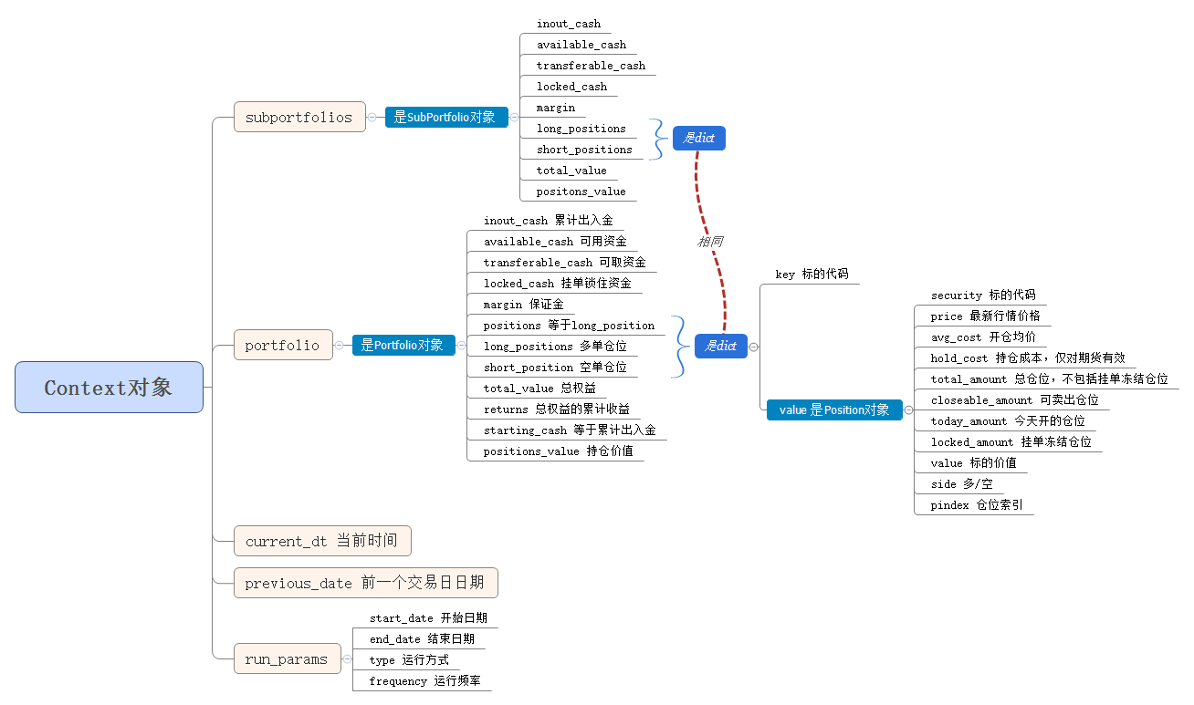Collapse toggle right of value 是Position对象
Viewport: 1194px width, 705px height.
(x=908, y=410)
